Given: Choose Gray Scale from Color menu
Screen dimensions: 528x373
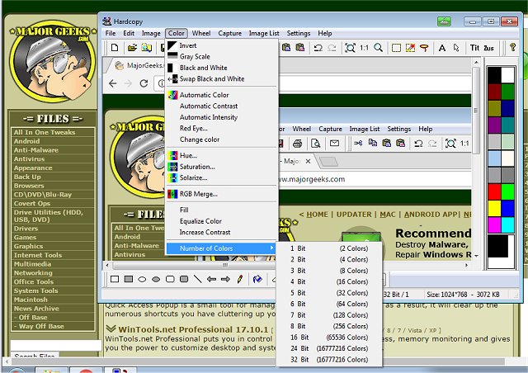Looking at the screenshot, I should pyautogui.click(x=196, y=57).
